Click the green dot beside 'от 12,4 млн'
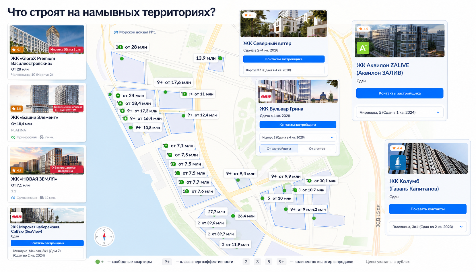 tap(183, 116)
